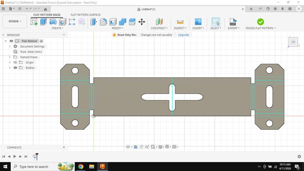Click the Home icon
Viewport: 304px width, 171px height.
pyautogui.click(x=46, y=9)
